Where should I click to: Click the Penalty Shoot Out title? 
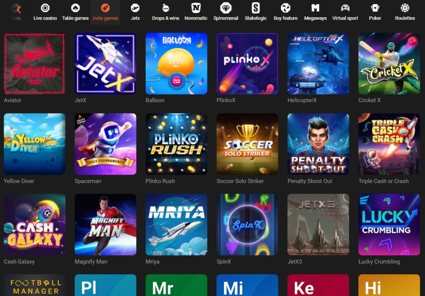pos(310,181)
